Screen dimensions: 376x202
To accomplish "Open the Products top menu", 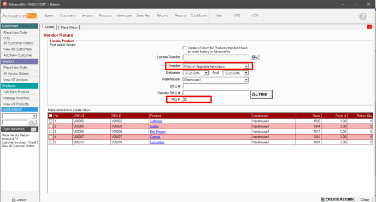I will [105, 16].
